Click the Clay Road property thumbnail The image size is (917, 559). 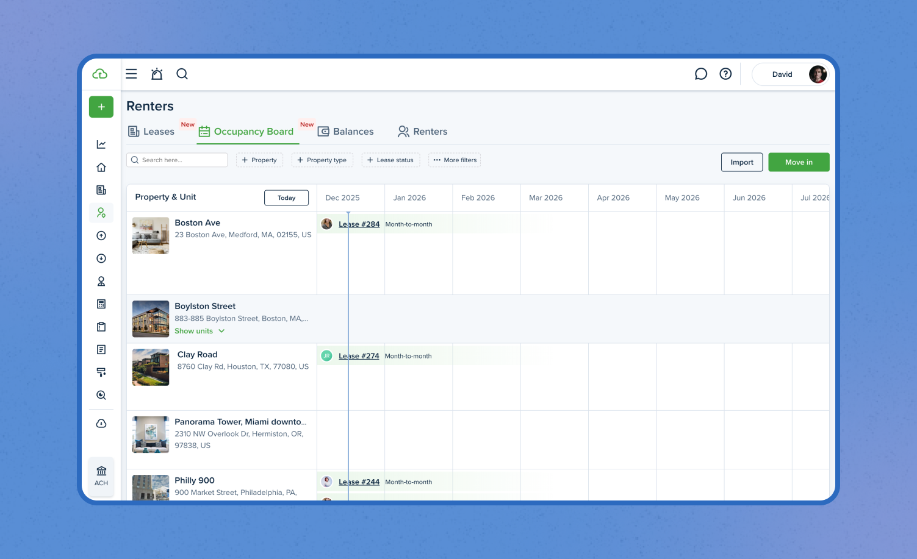point(151,367)
